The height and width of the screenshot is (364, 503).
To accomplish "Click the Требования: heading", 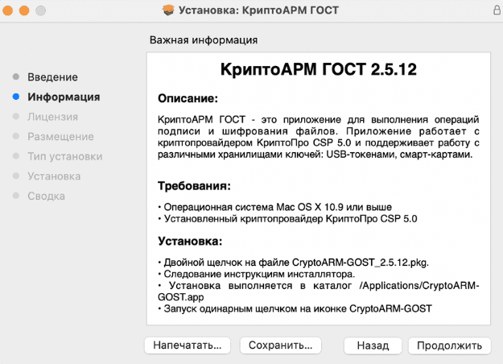I will [x=194, y=186].
